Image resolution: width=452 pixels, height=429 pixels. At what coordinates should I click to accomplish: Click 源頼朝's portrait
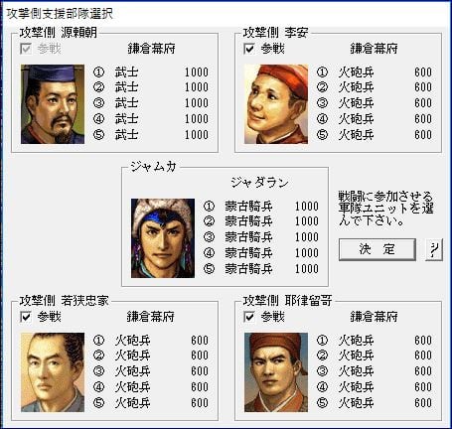53,104
